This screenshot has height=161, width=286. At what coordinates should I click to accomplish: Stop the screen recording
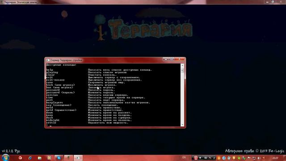201,158
